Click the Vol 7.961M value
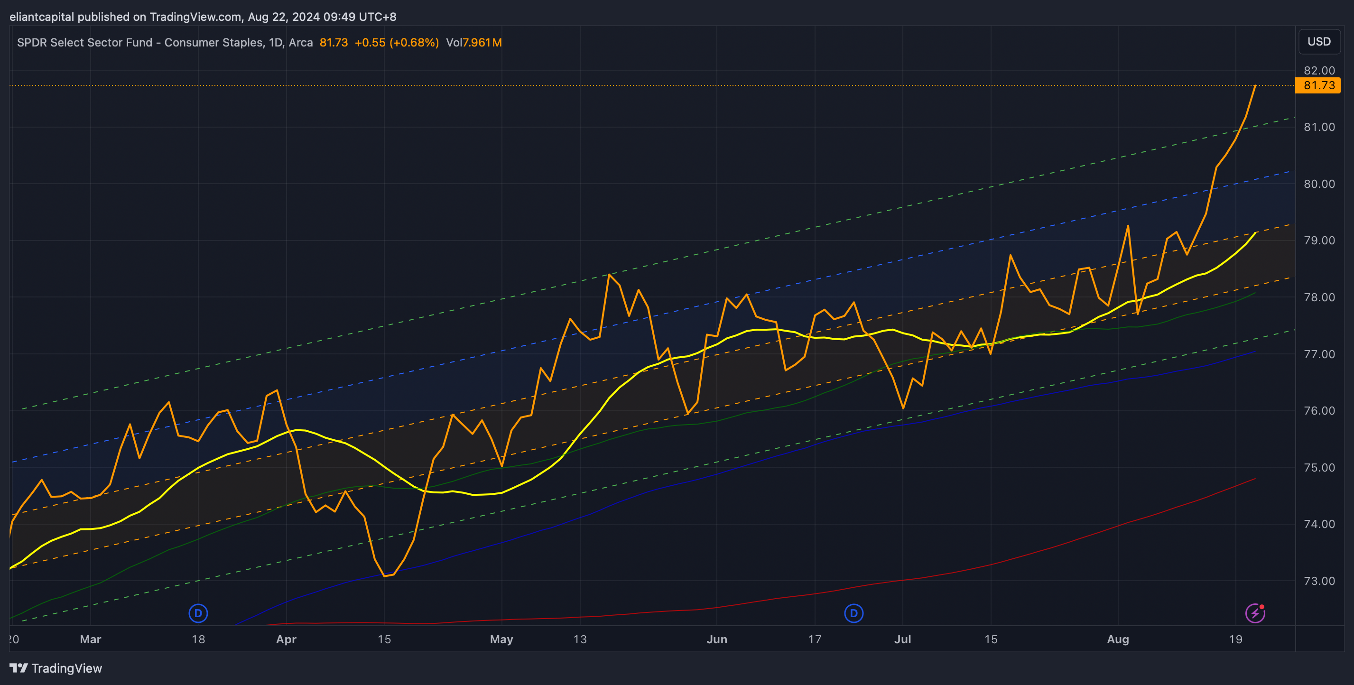Screen dimensions: 1354x685 coord(473,43)
